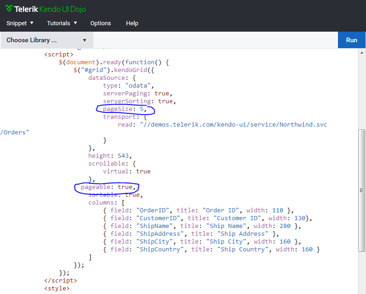This screenshot has height=294, width=366.
Task: Click the 'height: 543,' line
Action: 110,156
